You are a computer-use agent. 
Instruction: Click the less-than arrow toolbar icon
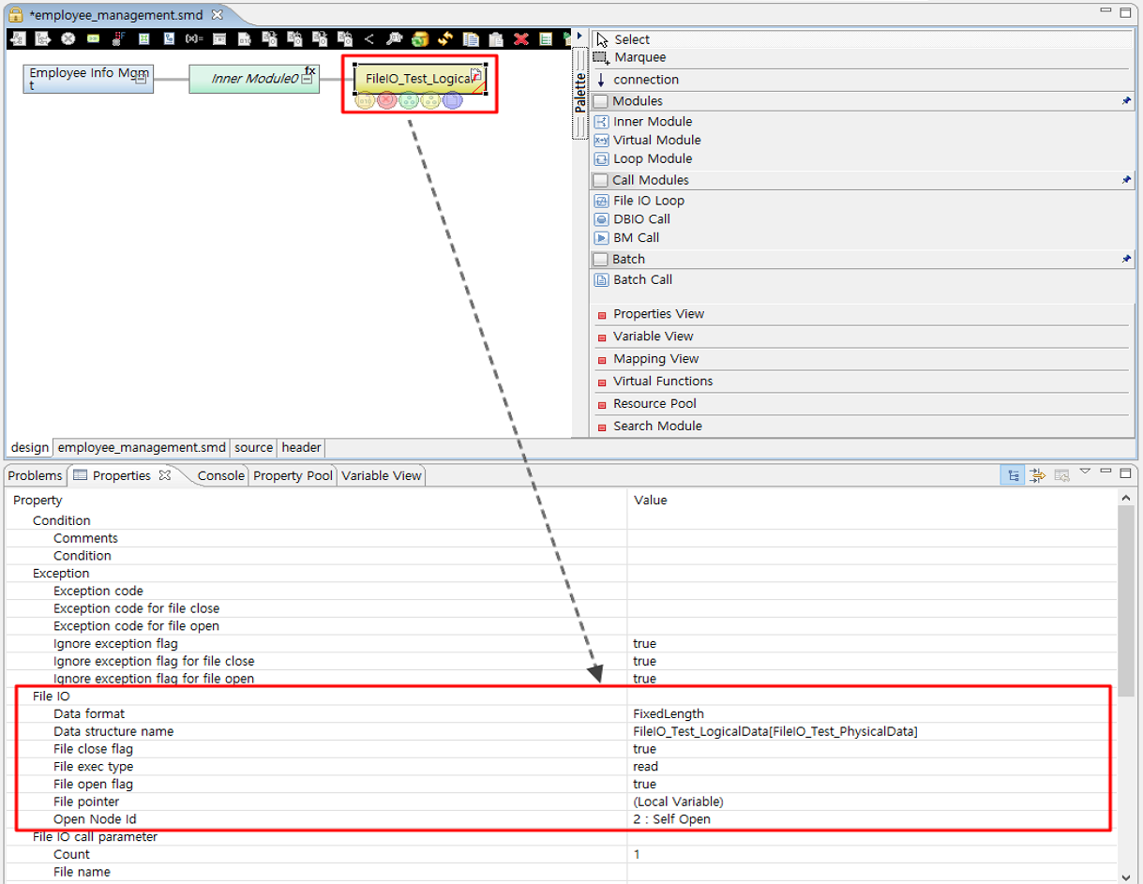coord(368,39)
